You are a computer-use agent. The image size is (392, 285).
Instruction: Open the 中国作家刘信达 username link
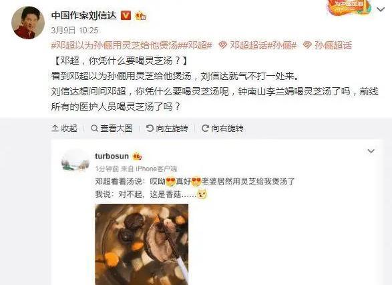tap(84, 15)
